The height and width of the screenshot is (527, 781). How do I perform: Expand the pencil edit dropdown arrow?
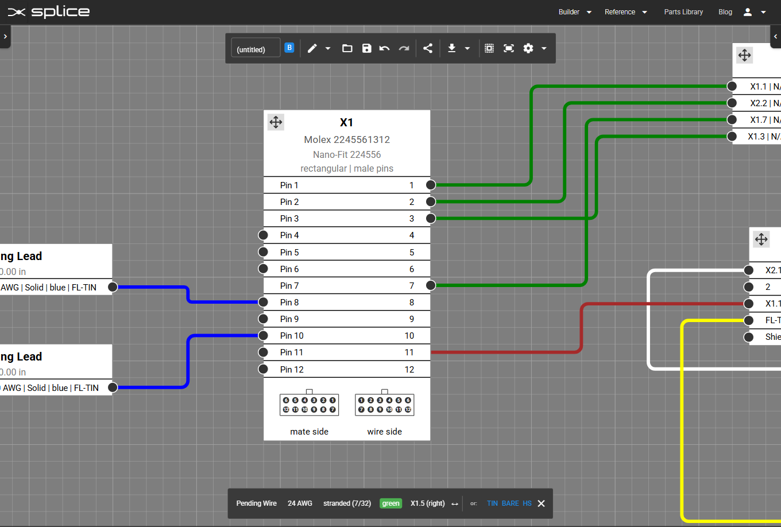[x=328, y=49]
